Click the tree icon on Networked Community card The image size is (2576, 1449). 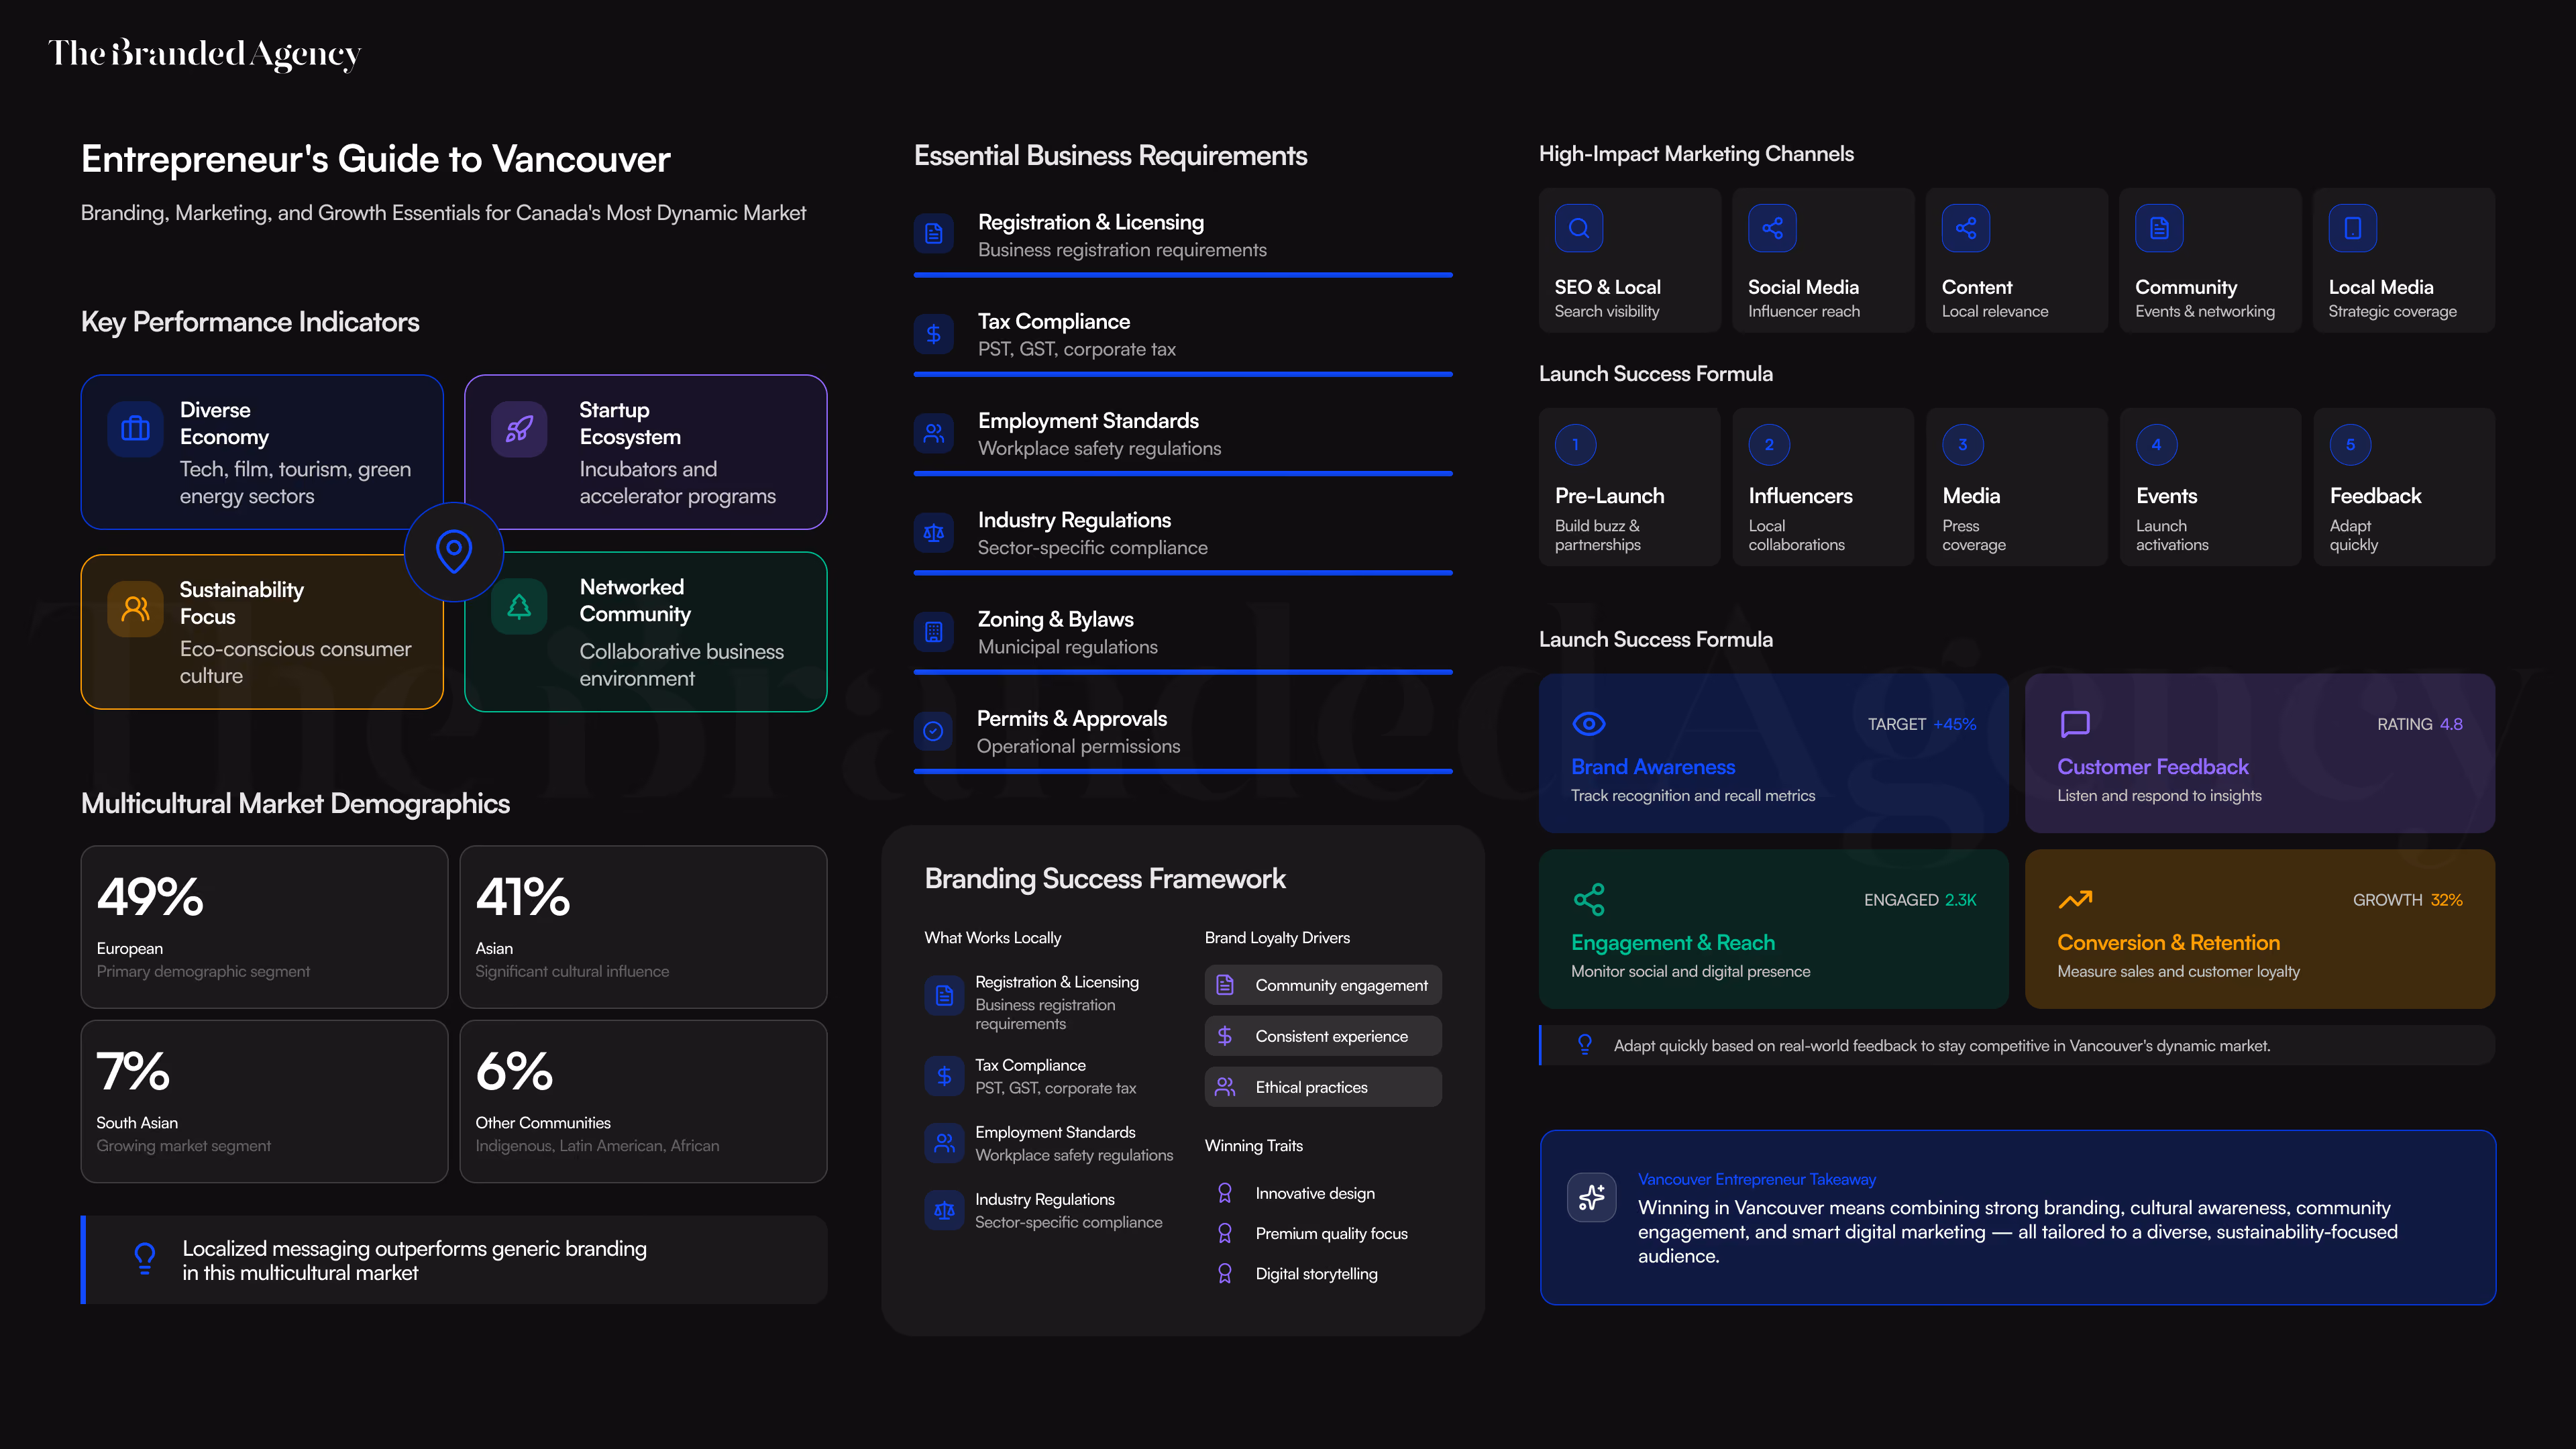tap(519, 606)
